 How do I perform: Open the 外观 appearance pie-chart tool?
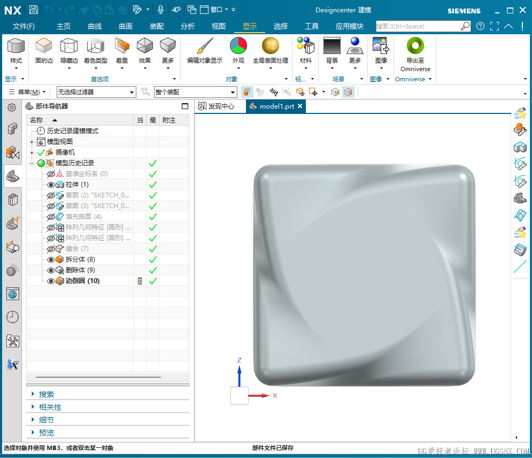[x=238, y=47]
